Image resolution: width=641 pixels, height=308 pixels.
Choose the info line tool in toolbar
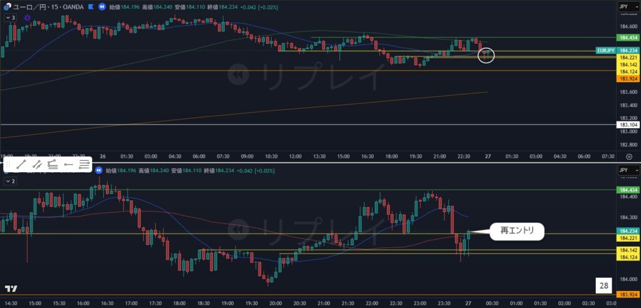(53, 165)
